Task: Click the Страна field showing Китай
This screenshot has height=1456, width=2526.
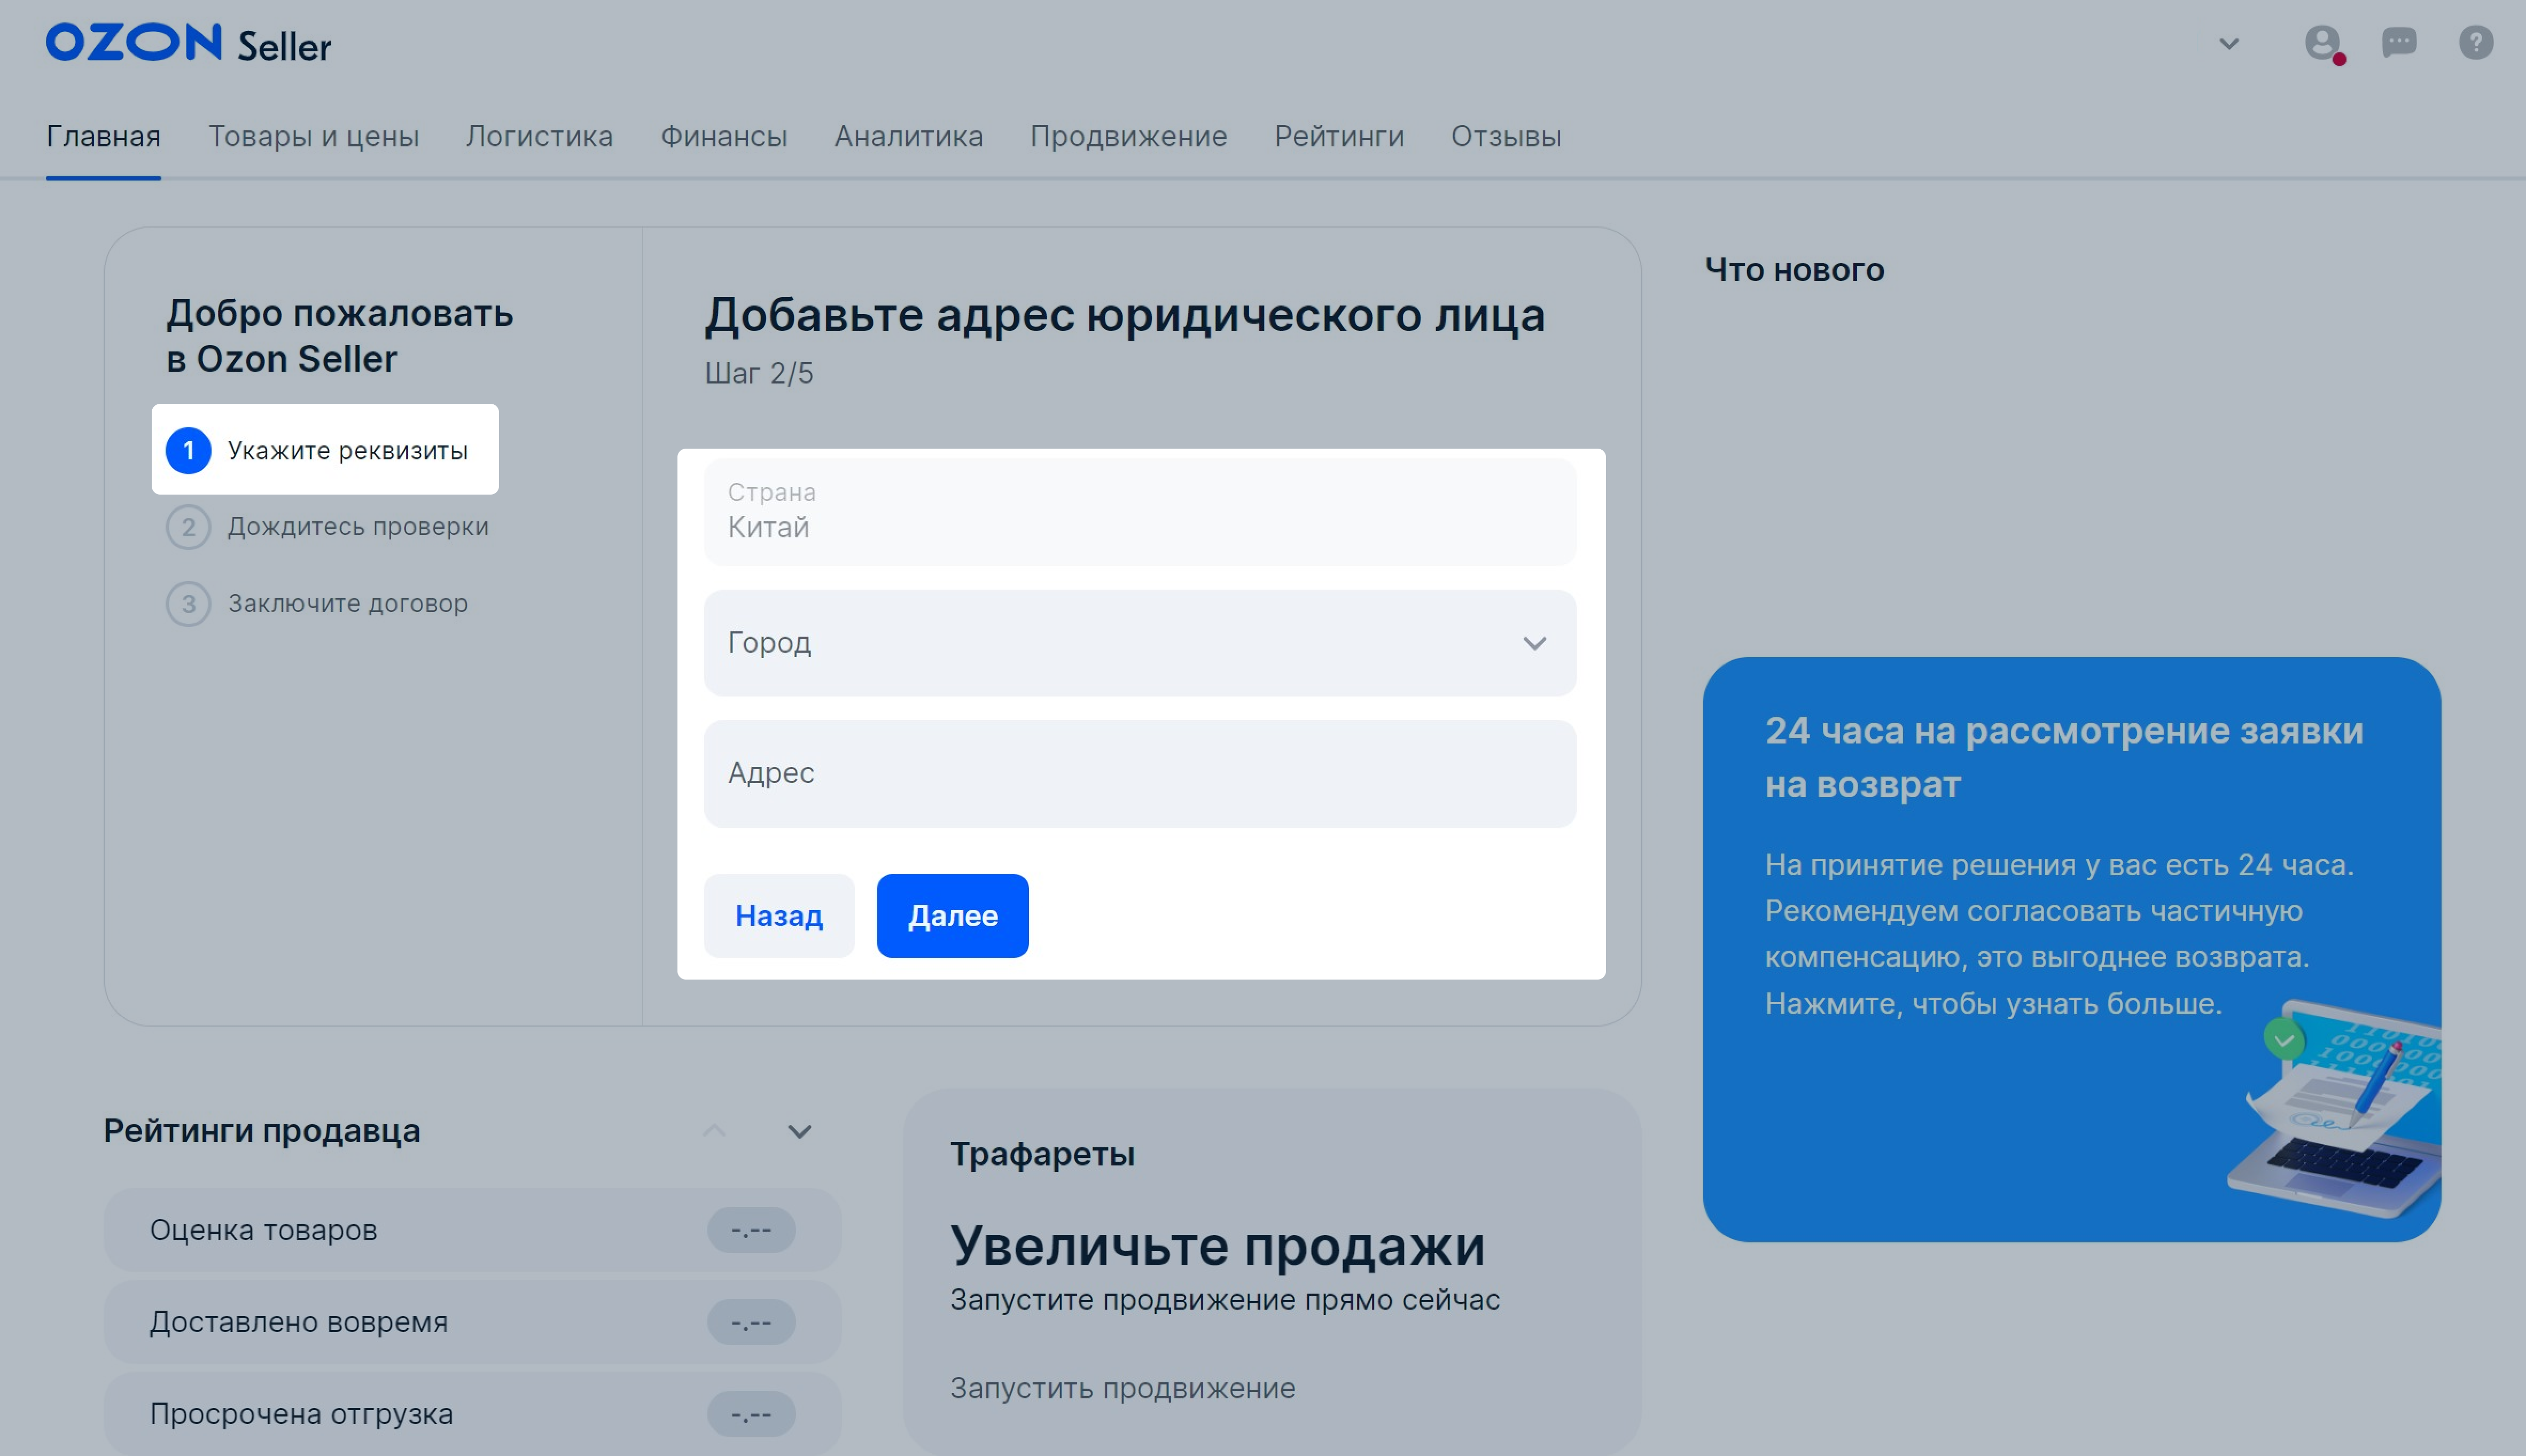Action: [1140, 512]
